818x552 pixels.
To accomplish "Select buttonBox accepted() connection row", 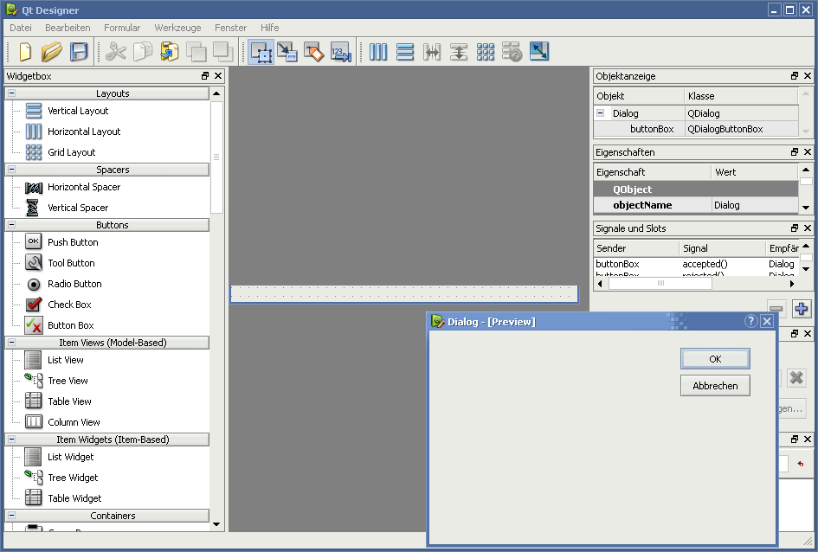I will (696, 264).
